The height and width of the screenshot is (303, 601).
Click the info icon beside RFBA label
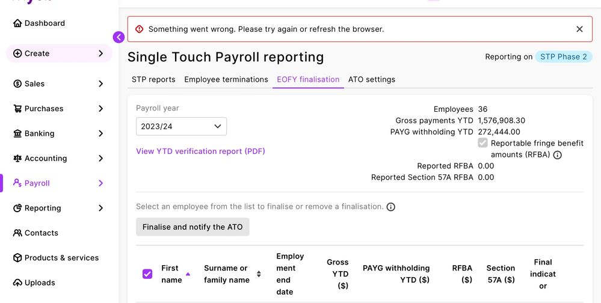pos(557,155)
